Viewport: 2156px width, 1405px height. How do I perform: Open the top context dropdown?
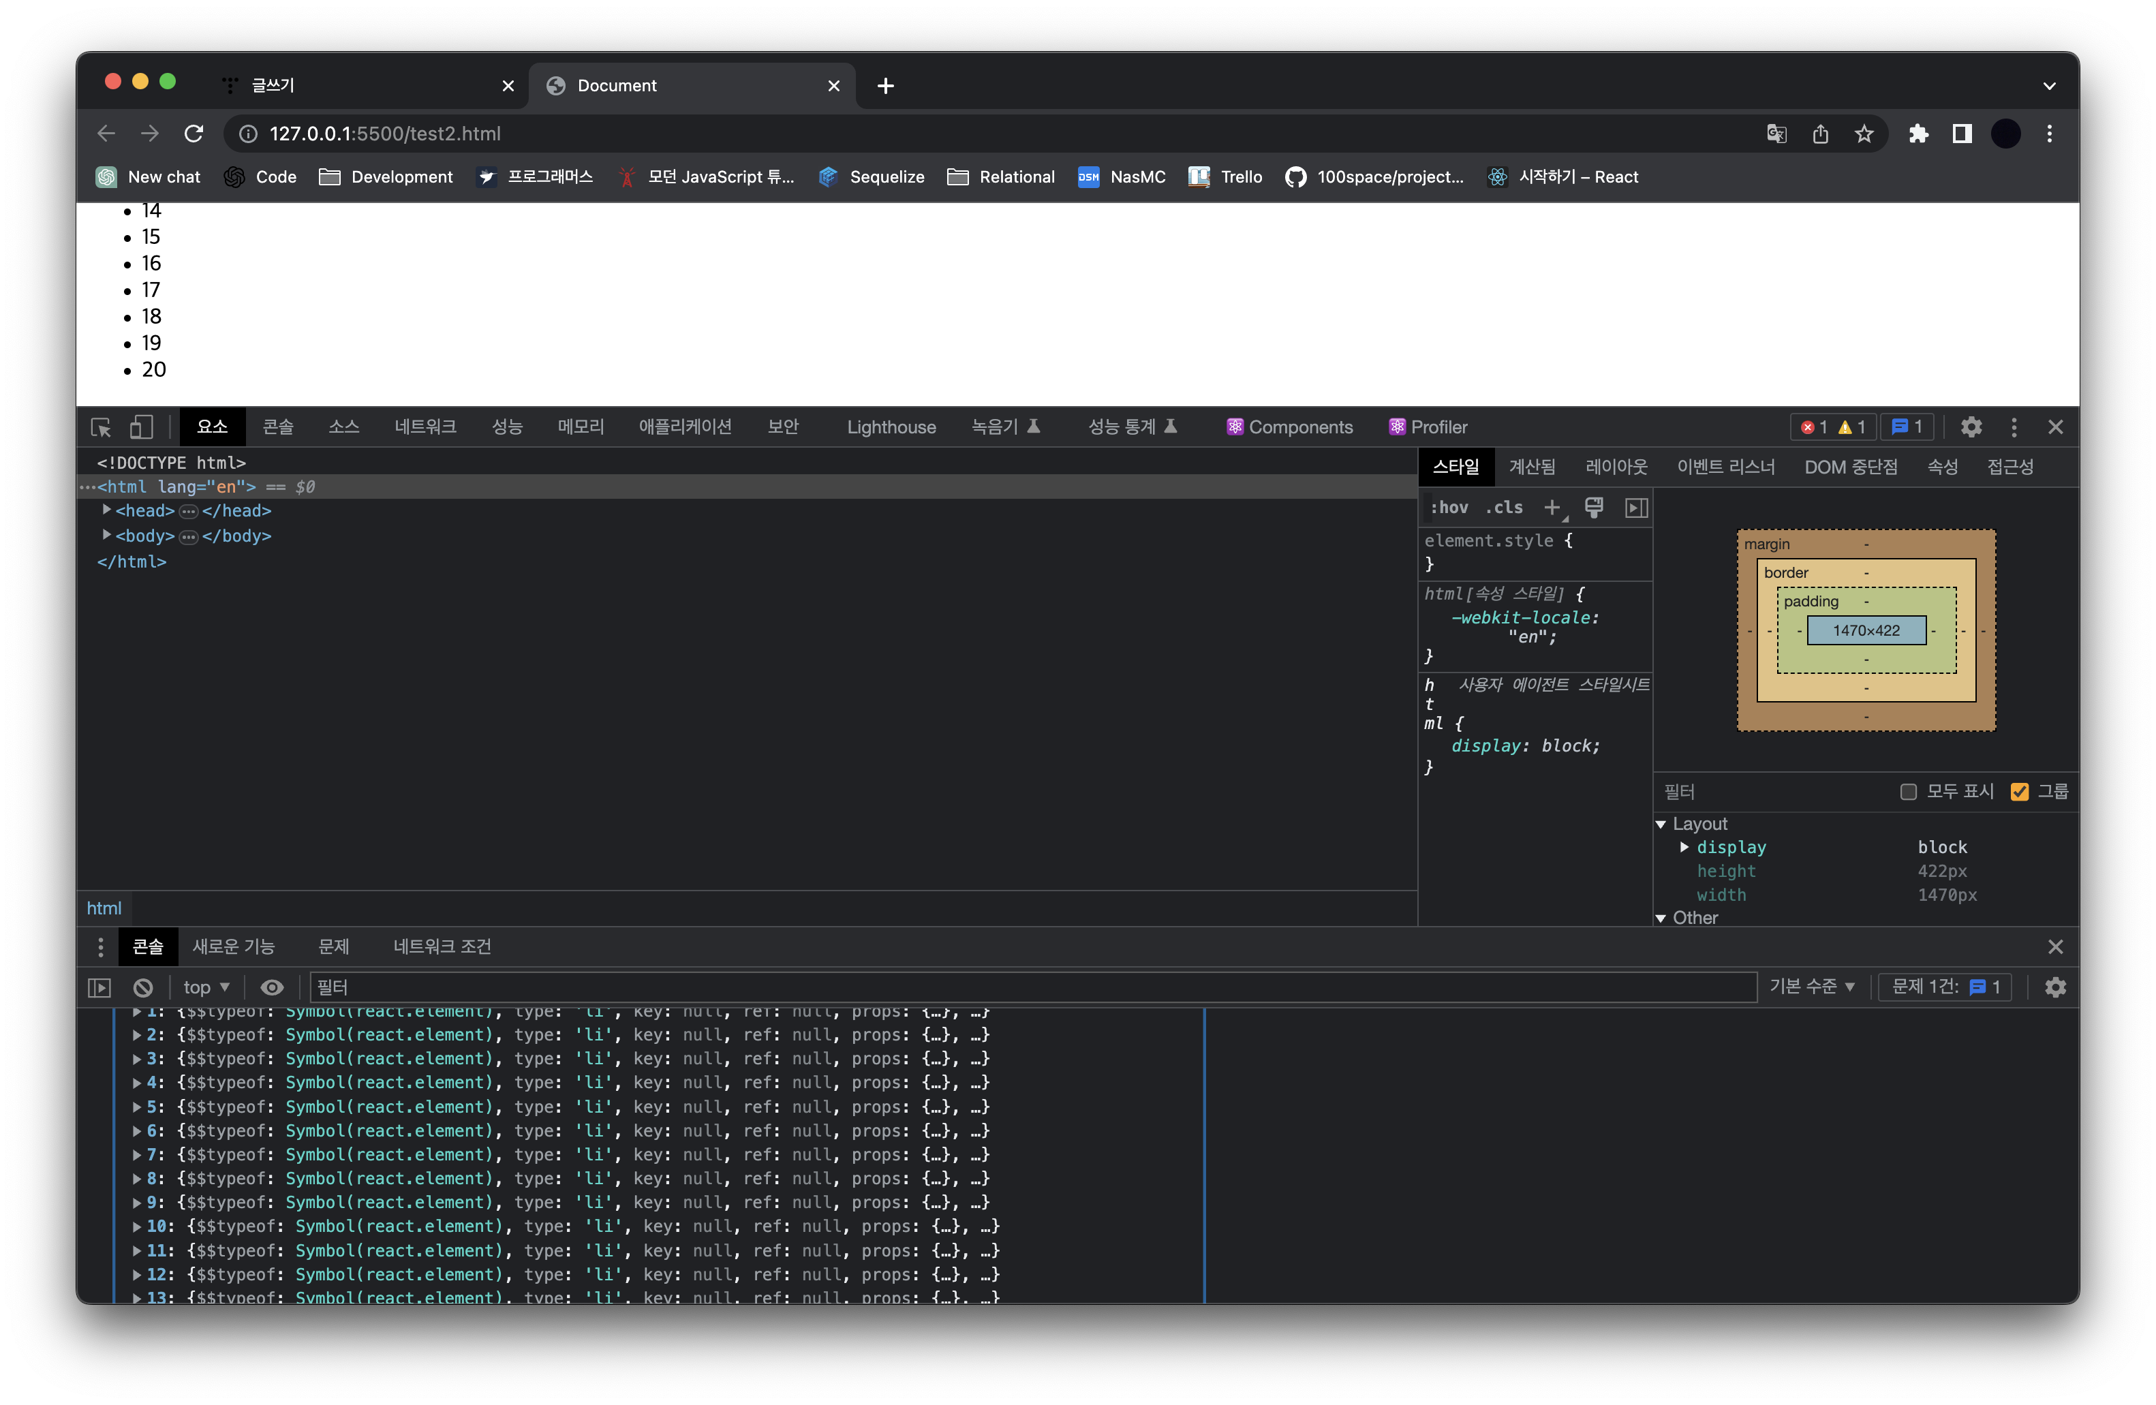pos(206,987)
